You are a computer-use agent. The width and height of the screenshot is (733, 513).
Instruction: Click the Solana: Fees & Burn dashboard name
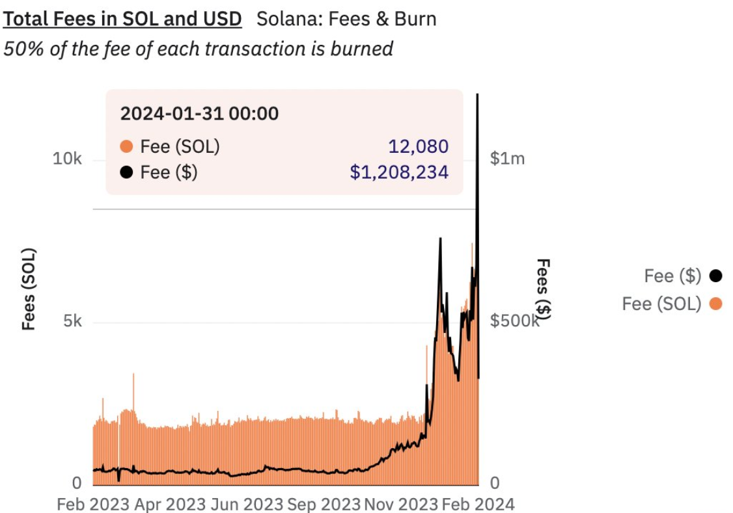tap(346, 19)
